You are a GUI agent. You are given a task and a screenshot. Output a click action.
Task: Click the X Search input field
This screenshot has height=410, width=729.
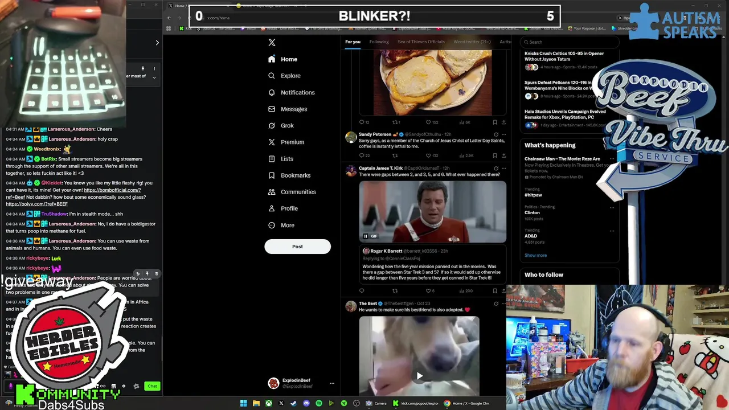570,42
